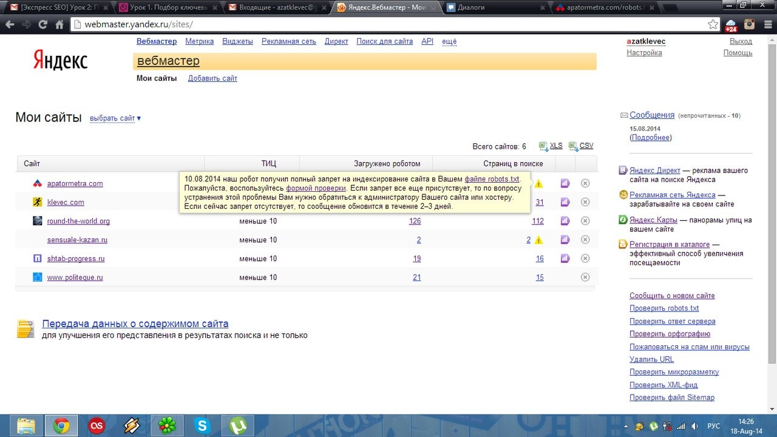Click the Сообщить о новом сайте link
The image size is (777, 437).
[672, 296]
